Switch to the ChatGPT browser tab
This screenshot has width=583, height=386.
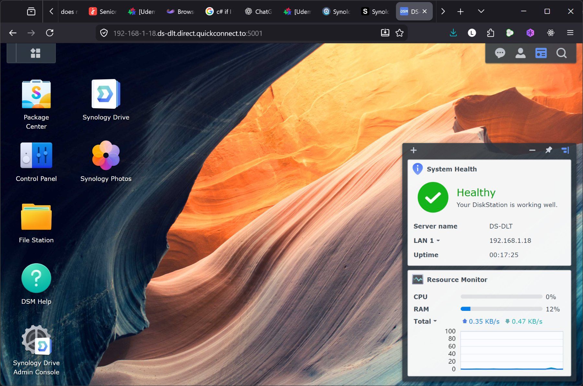pyautogui.click(x=258, y=11)
